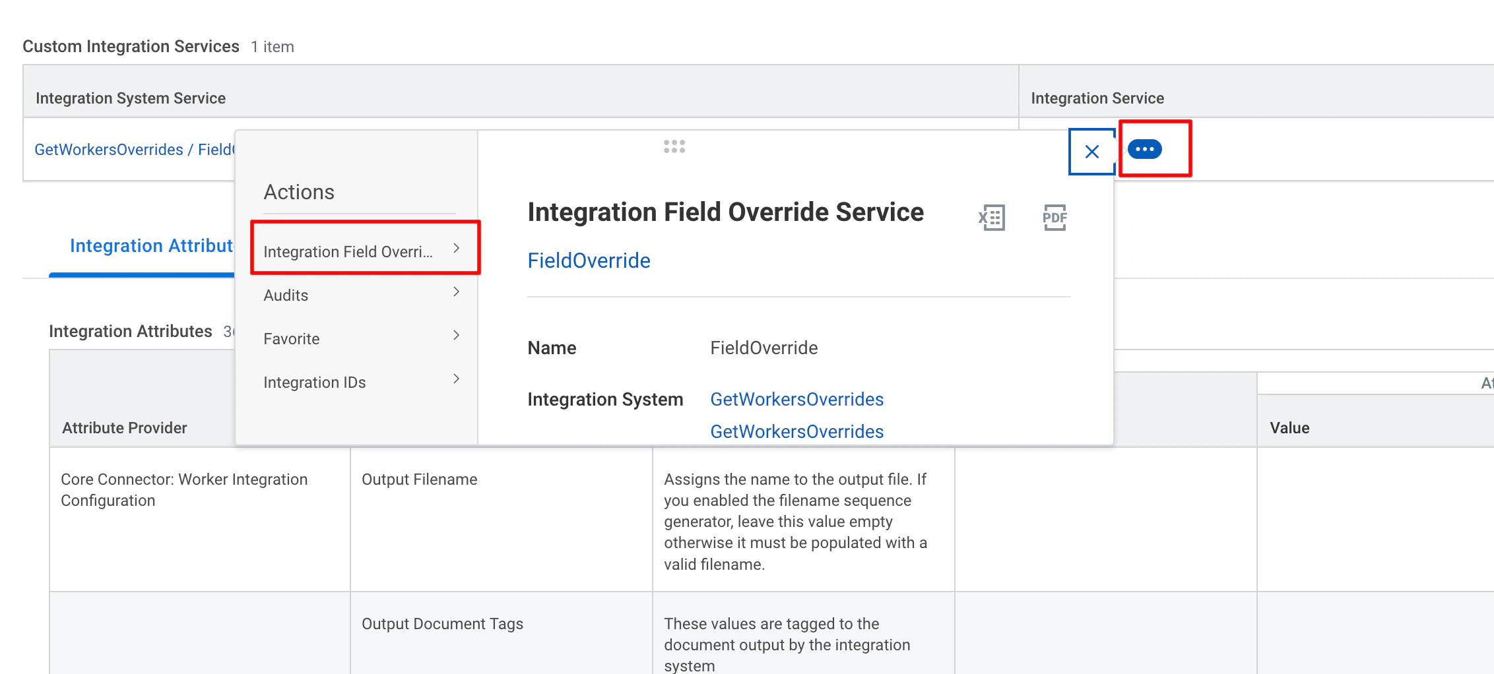Select Audits from the Actions menu
1494x674 pixels.
[286, 295]
